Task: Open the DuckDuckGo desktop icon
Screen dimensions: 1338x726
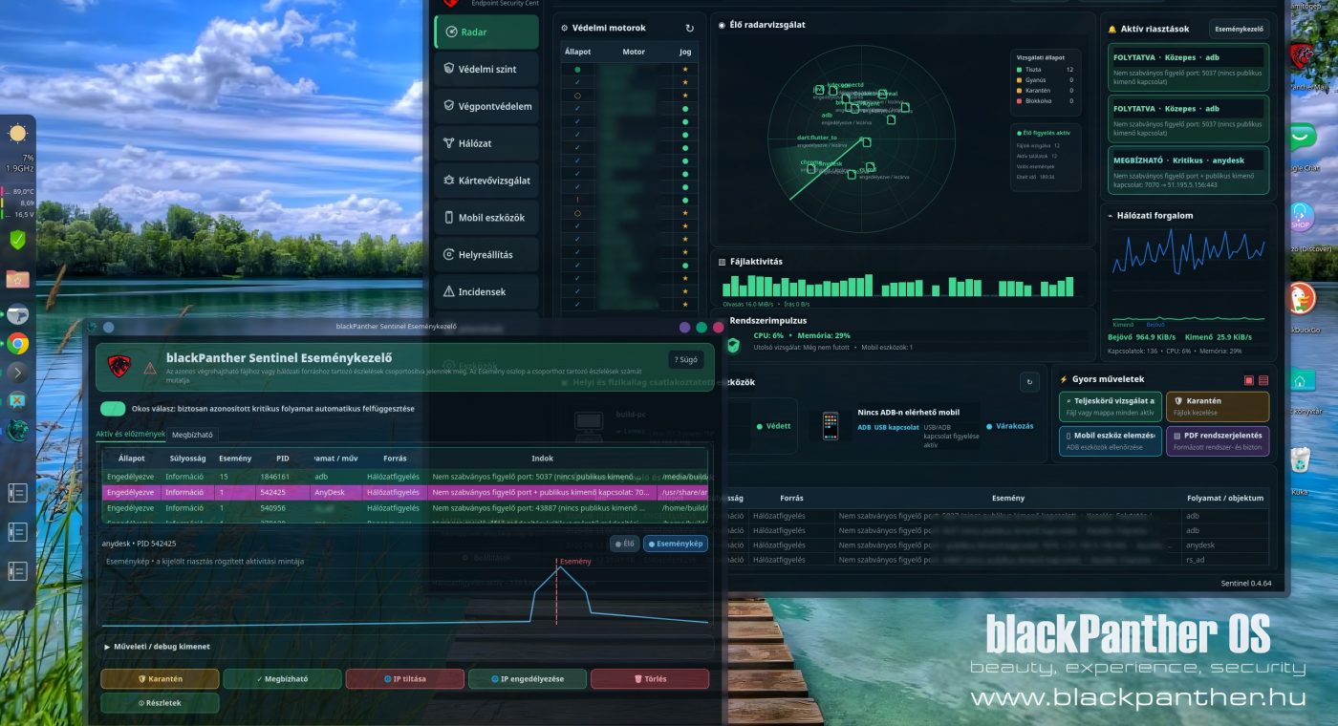Action: coord(1300,298)
